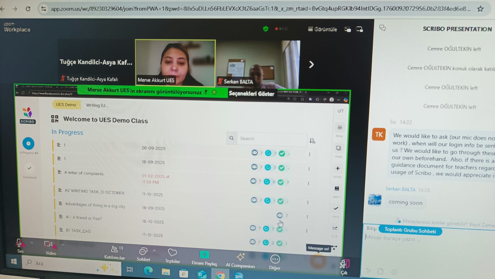This screenshot has height=279, width=495.
Task: Click the Diğer more options icon
Action: coord(275,259)
